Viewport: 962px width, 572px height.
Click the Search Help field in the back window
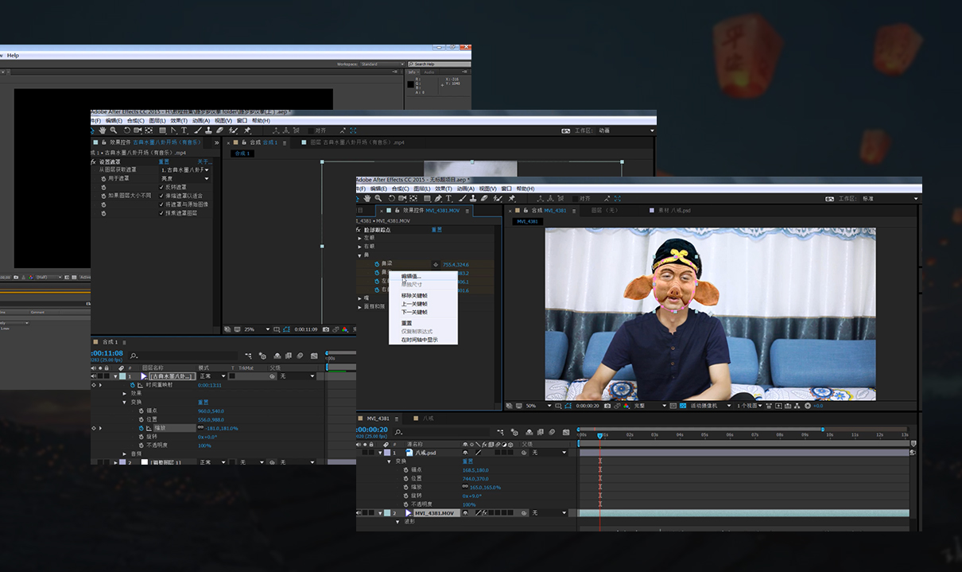coord(439,64)
